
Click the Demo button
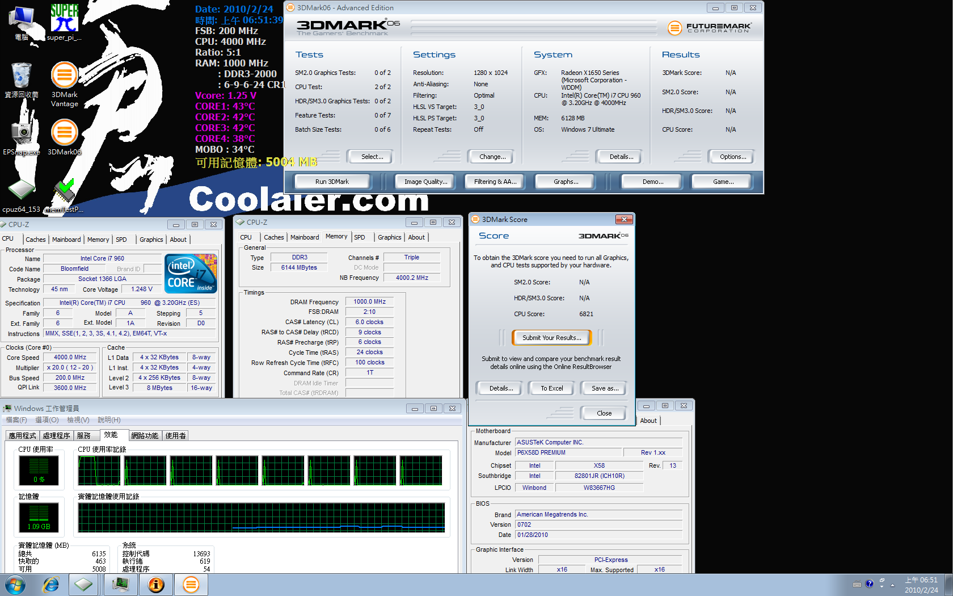tap(653, 182)
